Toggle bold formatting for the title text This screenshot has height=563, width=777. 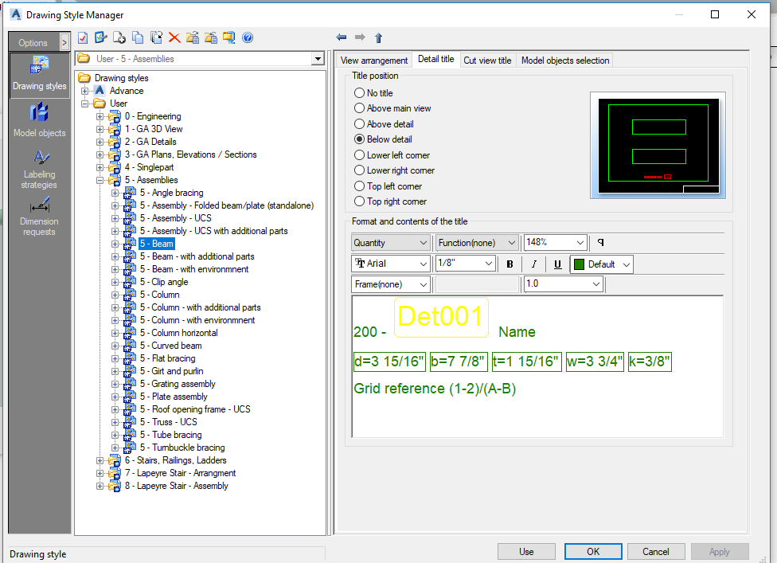tap(509, 263)
